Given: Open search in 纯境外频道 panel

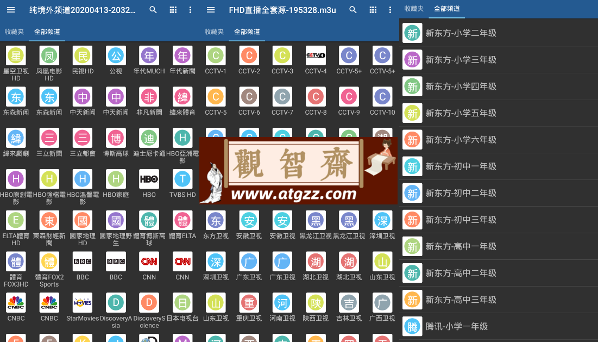Looking at the screenshot, I should 153,10.
